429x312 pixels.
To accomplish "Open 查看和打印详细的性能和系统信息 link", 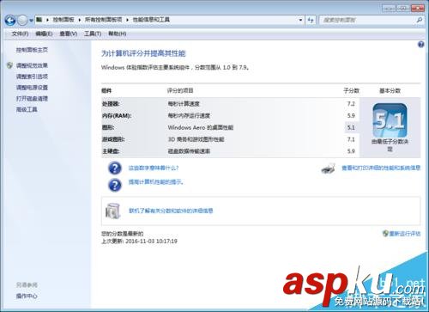I will tap(381, 168).
